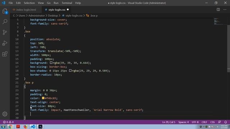The width and height of the screenshot is (230, 129).
Task: Open the editor More Actions ellipsis
Action: pyautogui.click(x=225, y=10)
